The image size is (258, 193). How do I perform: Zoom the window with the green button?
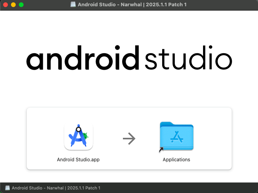click(21, 5)
